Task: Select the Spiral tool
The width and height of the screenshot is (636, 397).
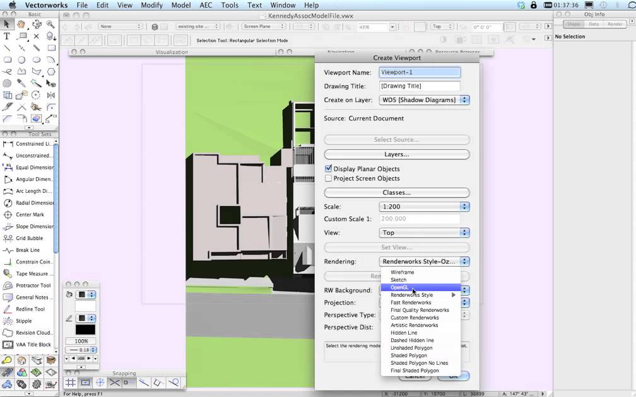Action: click(7, 83)
